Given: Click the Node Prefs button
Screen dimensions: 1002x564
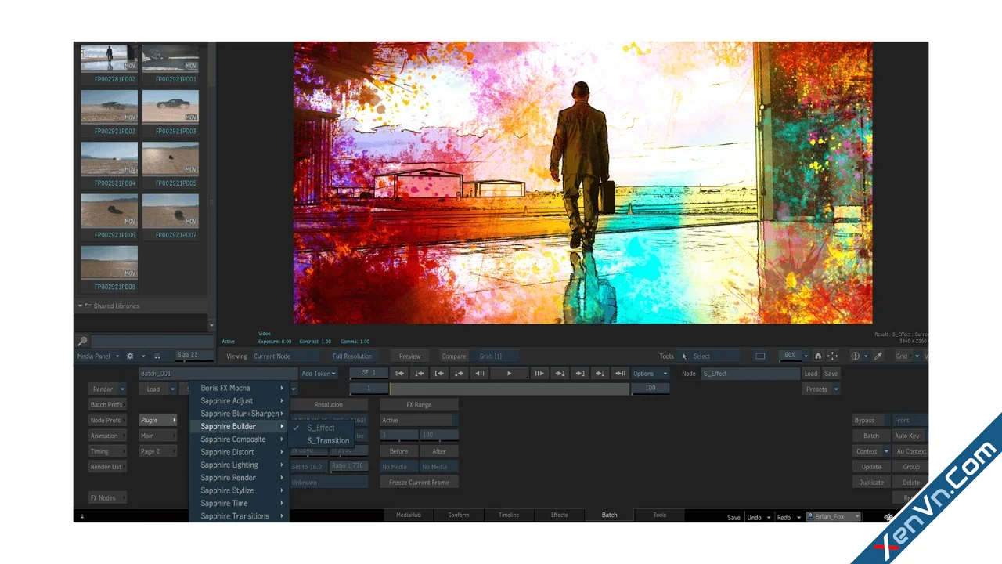Looking at the screenshot, I should click(x=107, y=420).
